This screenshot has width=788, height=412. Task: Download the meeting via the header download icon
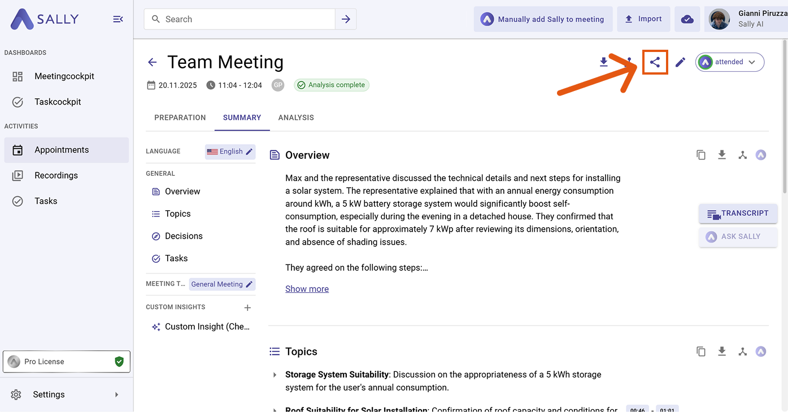click(604, 62)
